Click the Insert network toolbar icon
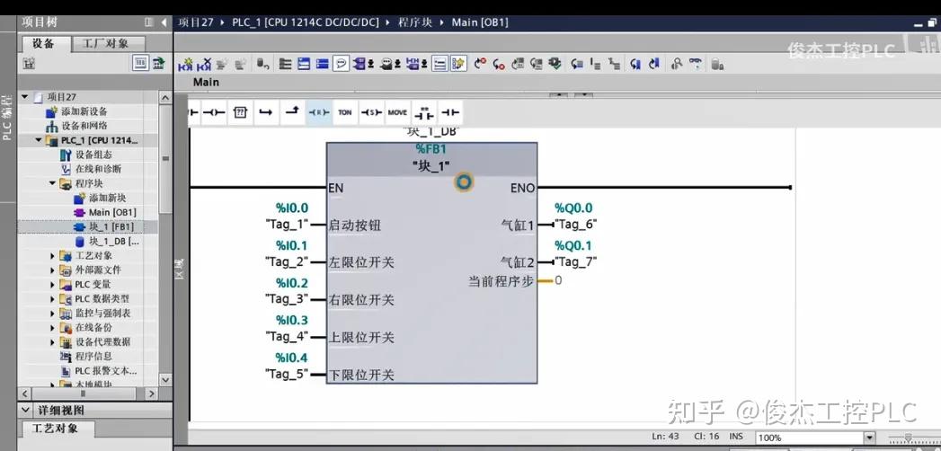This screenshot has width=941, height=451. (x=187, y=64)
